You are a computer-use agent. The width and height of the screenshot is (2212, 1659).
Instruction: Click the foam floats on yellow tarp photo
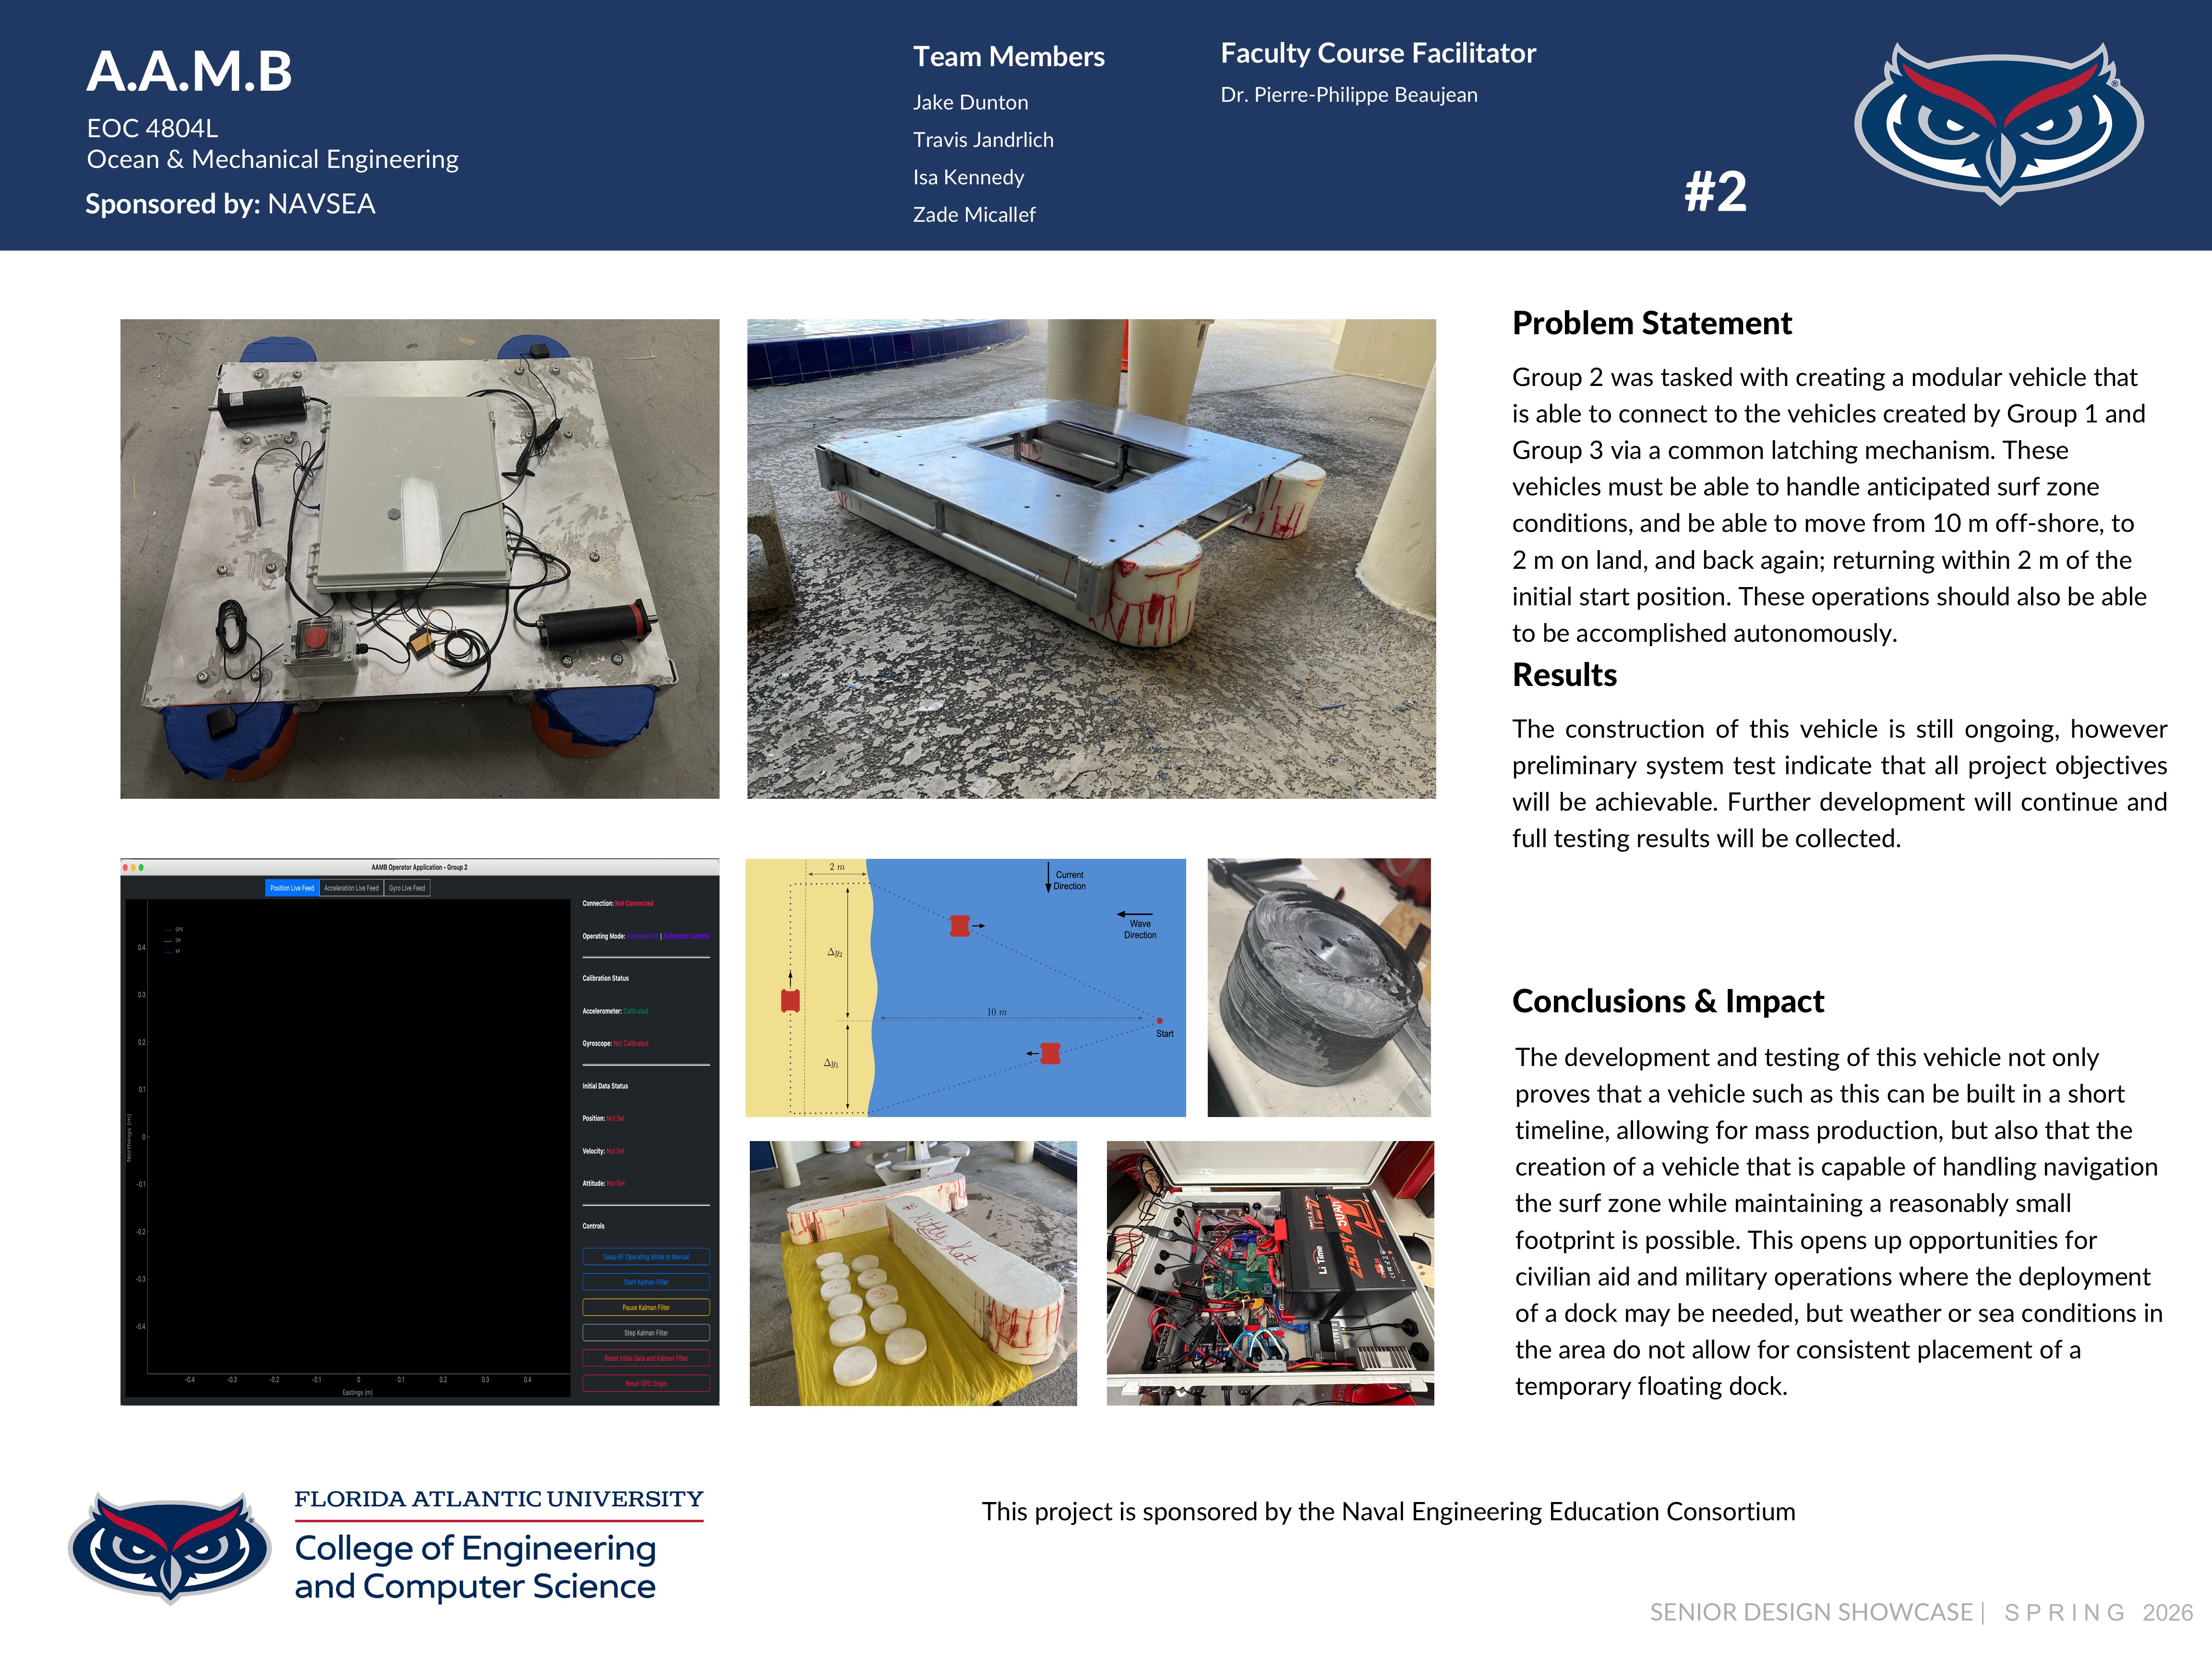pos(913,1273)
